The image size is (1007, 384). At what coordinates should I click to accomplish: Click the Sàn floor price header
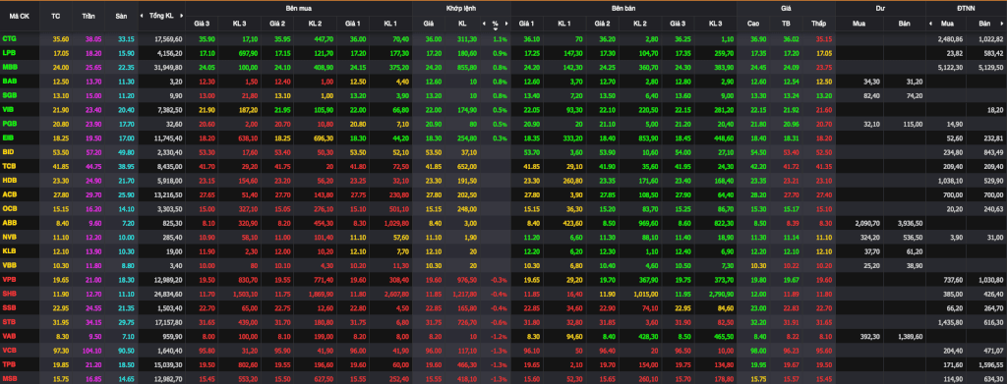[121, 16]
